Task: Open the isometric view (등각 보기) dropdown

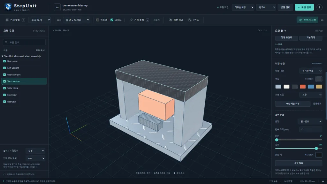Action: 40,20
